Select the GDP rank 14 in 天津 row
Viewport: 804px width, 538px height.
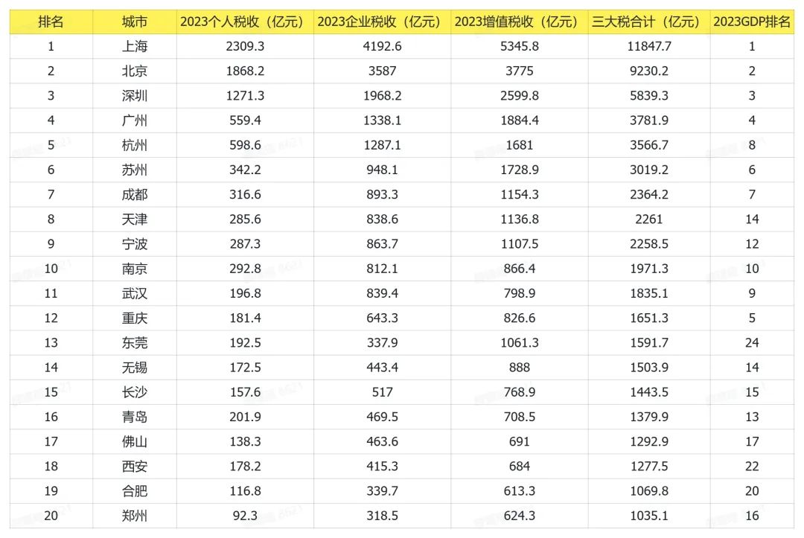tap(752, 219)
